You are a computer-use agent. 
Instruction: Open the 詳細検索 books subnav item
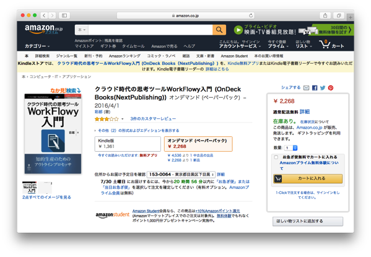[42, 56]
